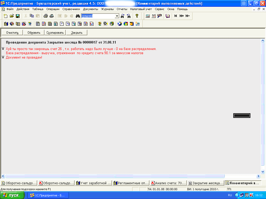Open help via the yellow question mark
Viewport: 266px width, 199px height.
(x=137, y=16)
